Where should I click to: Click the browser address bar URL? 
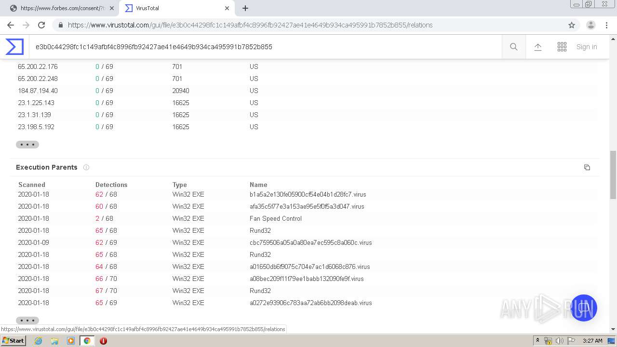[250, 25]
